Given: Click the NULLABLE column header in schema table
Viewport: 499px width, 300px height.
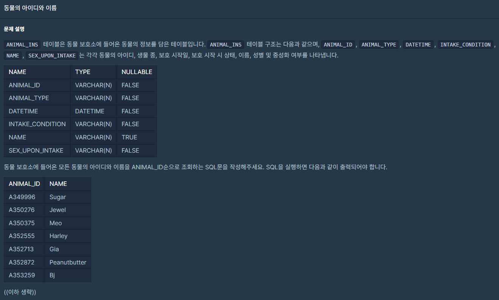Looking at the screenshot, I should [137, 72].
